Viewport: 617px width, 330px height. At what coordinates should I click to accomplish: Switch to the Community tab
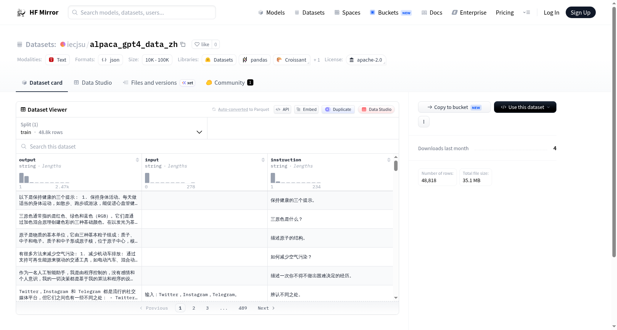click(229, 83)
